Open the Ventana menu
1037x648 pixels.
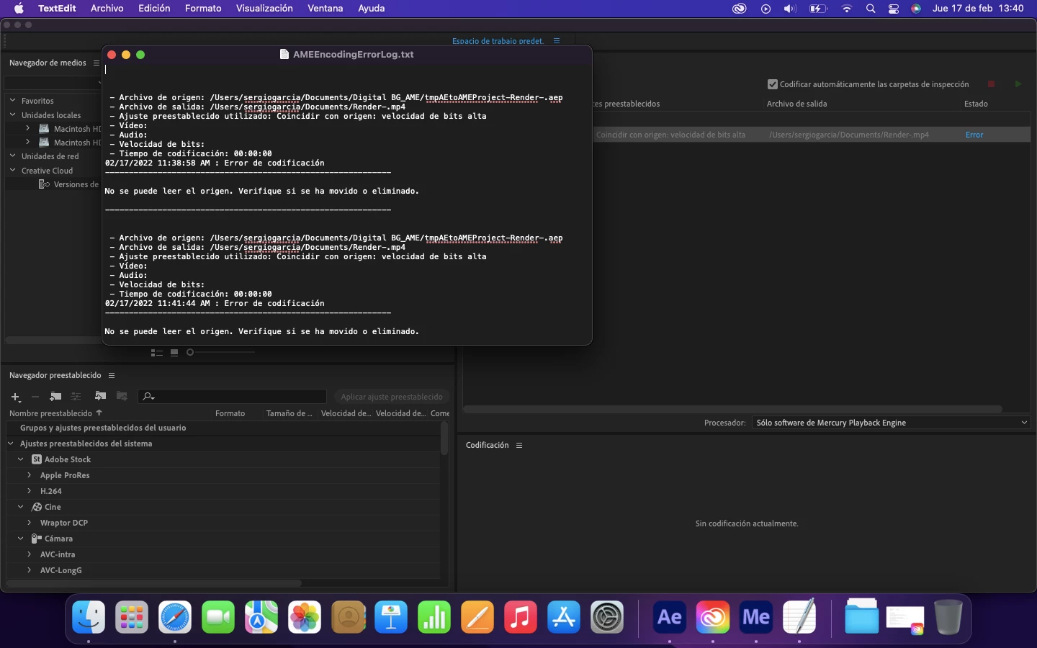[326, 9]
